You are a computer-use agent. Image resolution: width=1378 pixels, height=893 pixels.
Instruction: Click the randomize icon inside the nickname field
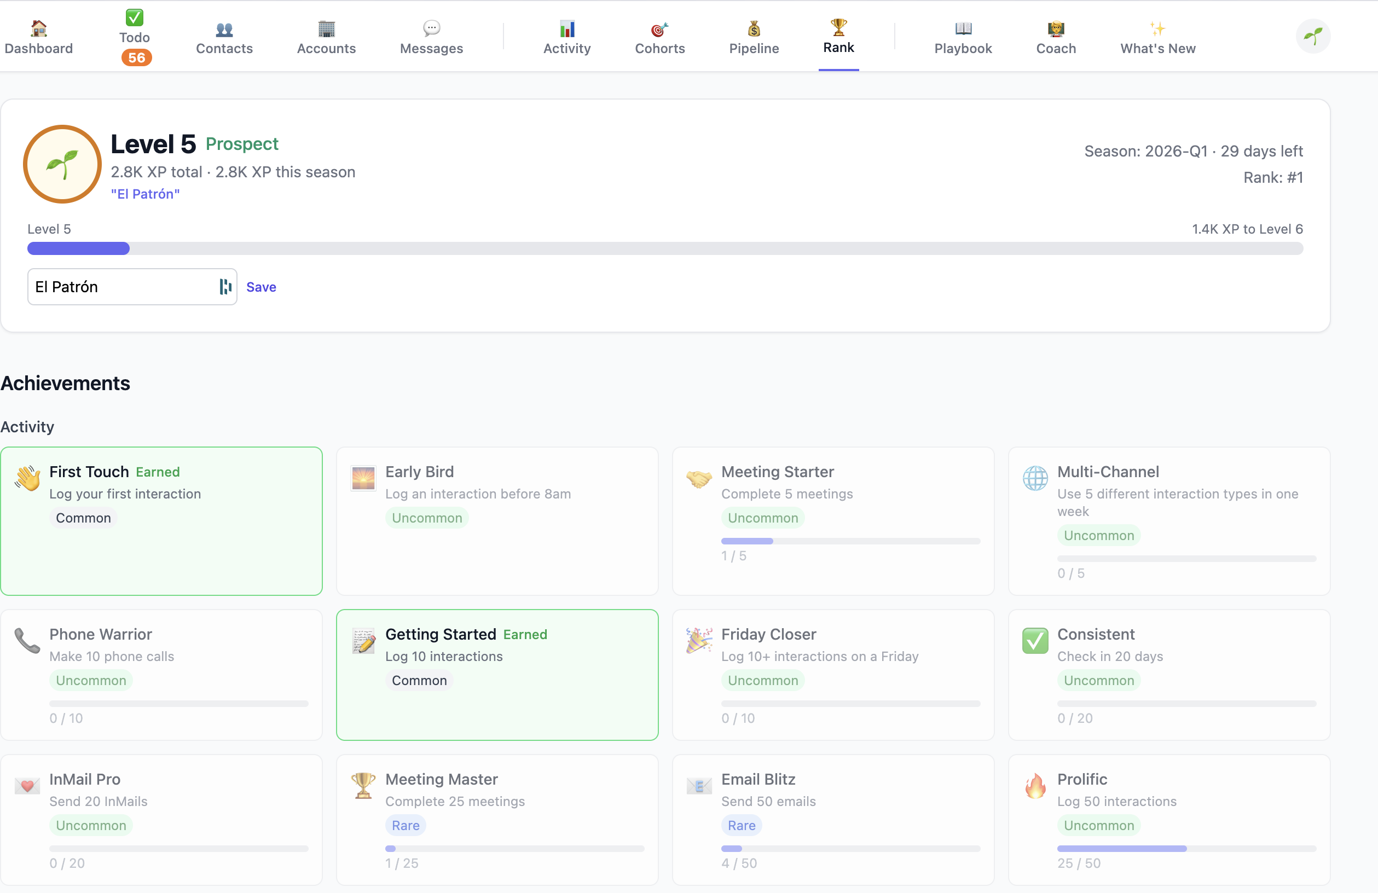pos(224,287)
